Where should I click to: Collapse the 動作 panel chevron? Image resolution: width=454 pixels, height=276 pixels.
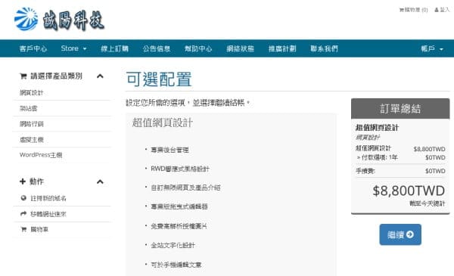click(x=100, y=181)
